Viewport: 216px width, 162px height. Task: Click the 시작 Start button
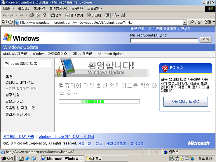(x=7, y=158)
